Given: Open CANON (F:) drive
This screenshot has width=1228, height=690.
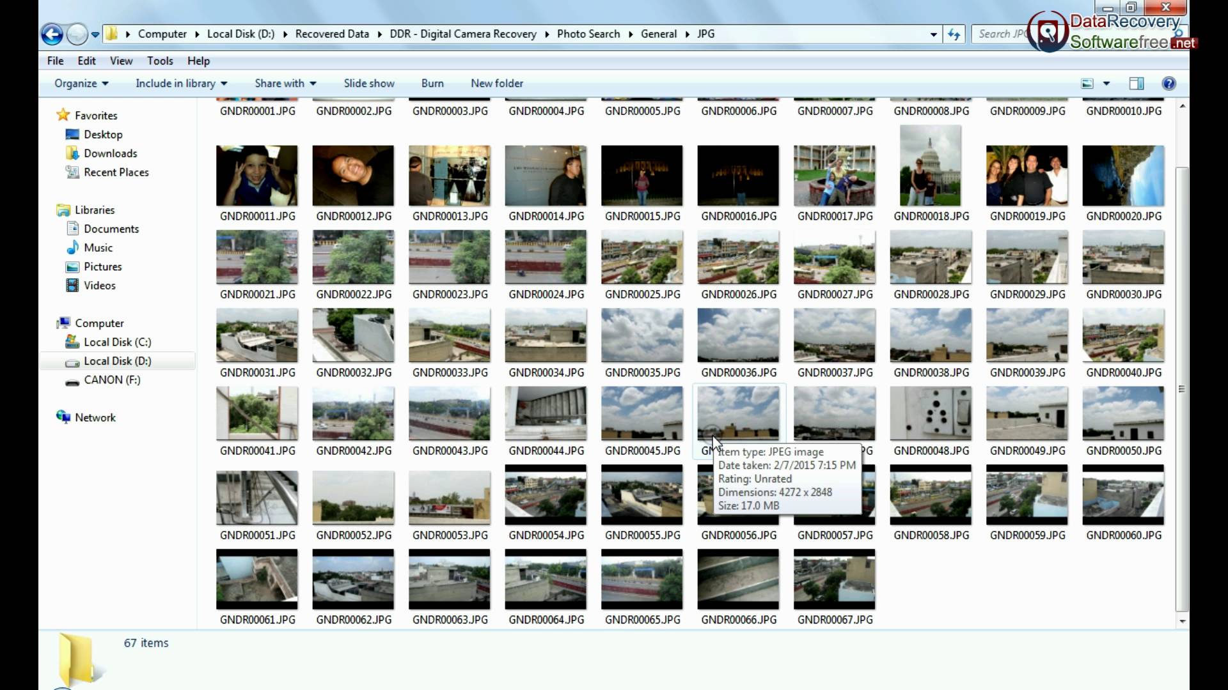Looking at the screenshot, I should click(103, 380).
